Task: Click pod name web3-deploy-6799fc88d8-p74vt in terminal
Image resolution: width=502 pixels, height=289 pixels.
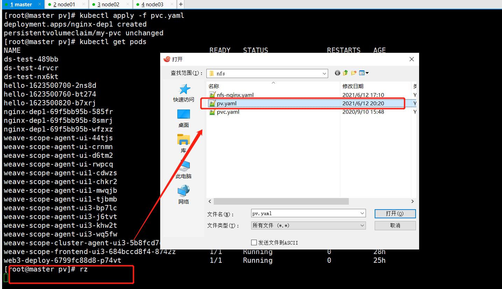Action: pos(63,260)
